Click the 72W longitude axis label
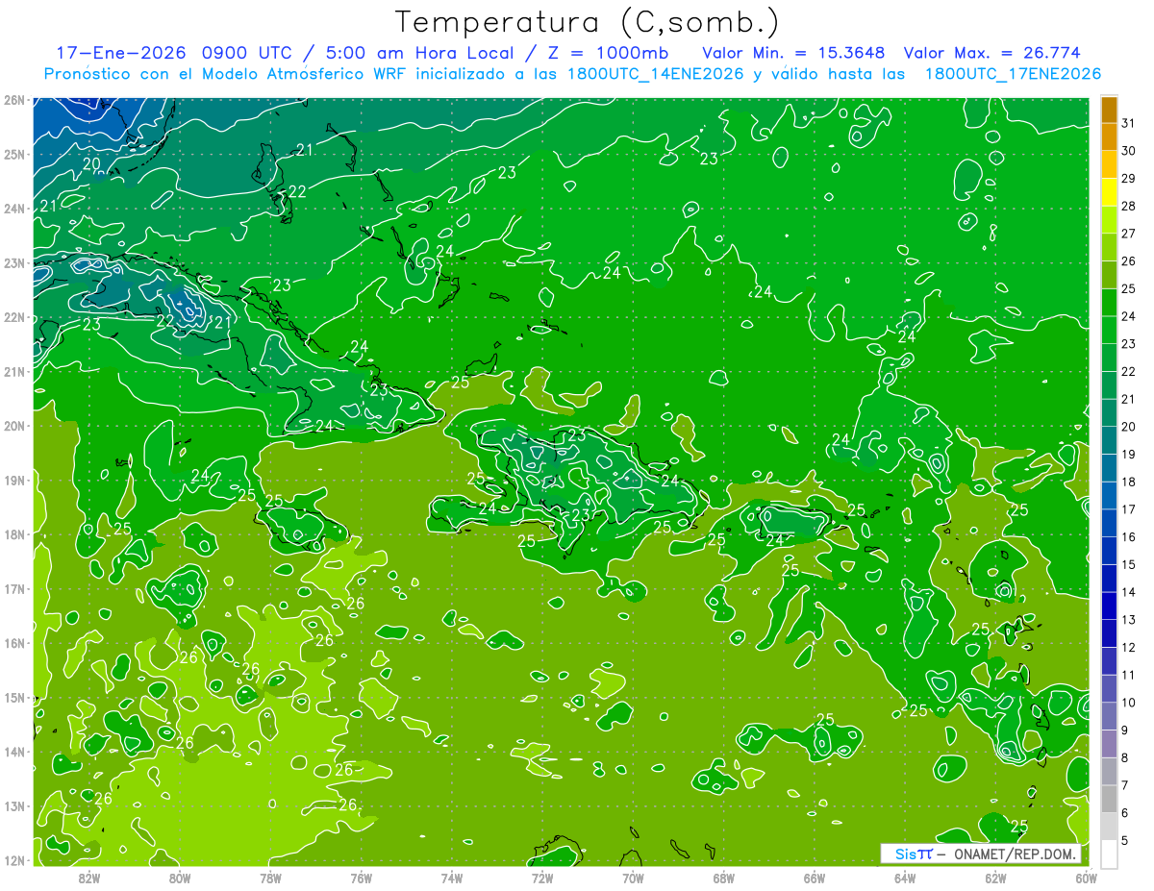The image size is (1154, 891). tap(542, 878)
